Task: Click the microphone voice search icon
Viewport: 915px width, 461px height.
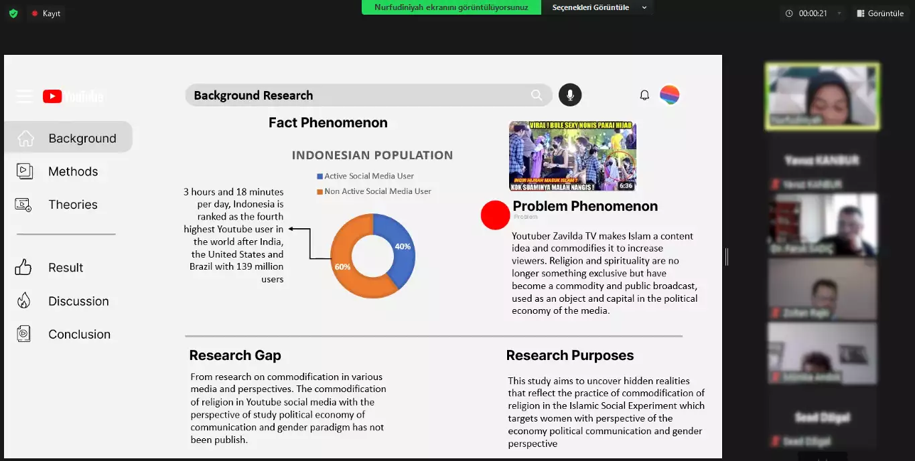Action: [570, 95]
